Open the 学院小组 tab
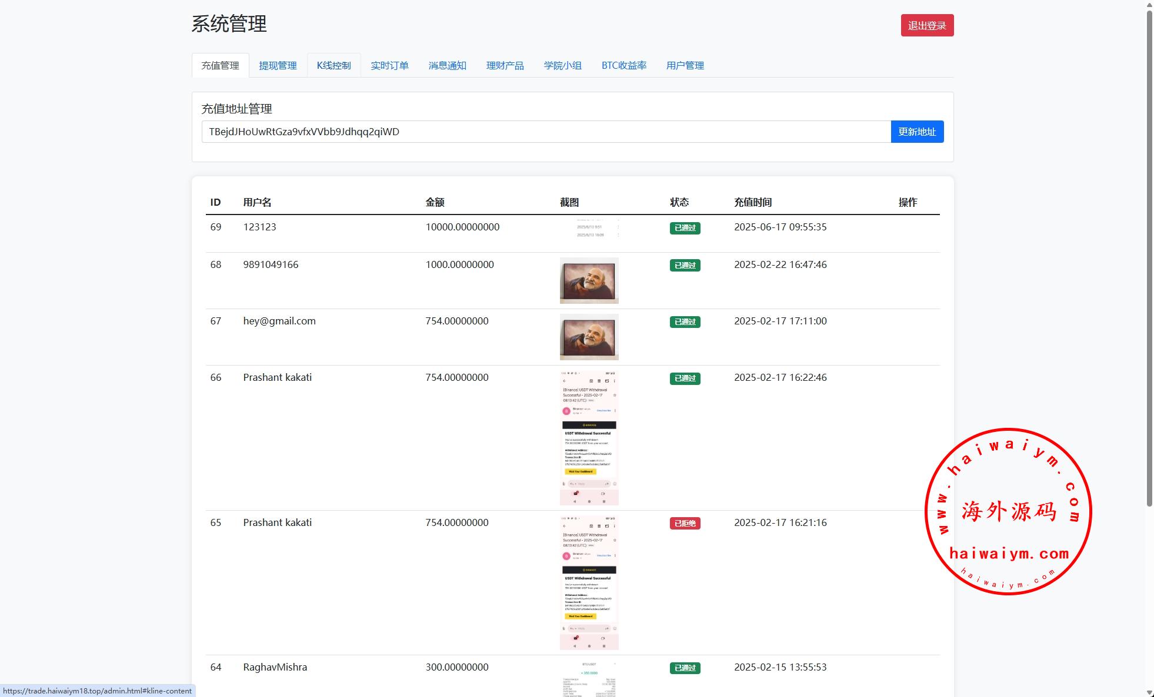This screenshot has height=697, width=1154. 562,65
